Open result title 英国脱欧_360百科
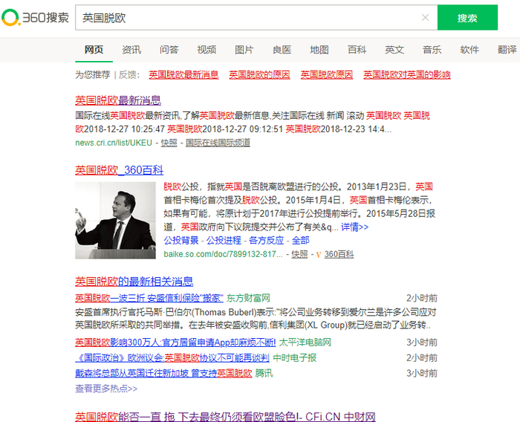520x422 pixels. [x=120, y=170]
